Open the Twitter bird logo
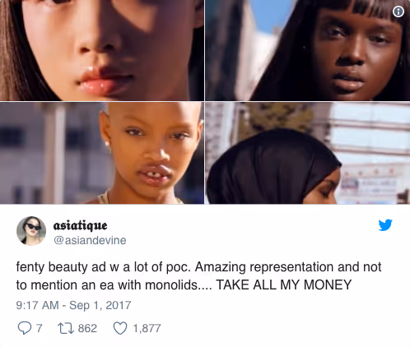Image resolution: width=410 pixels, height=347 pixels. pos(385,225)
